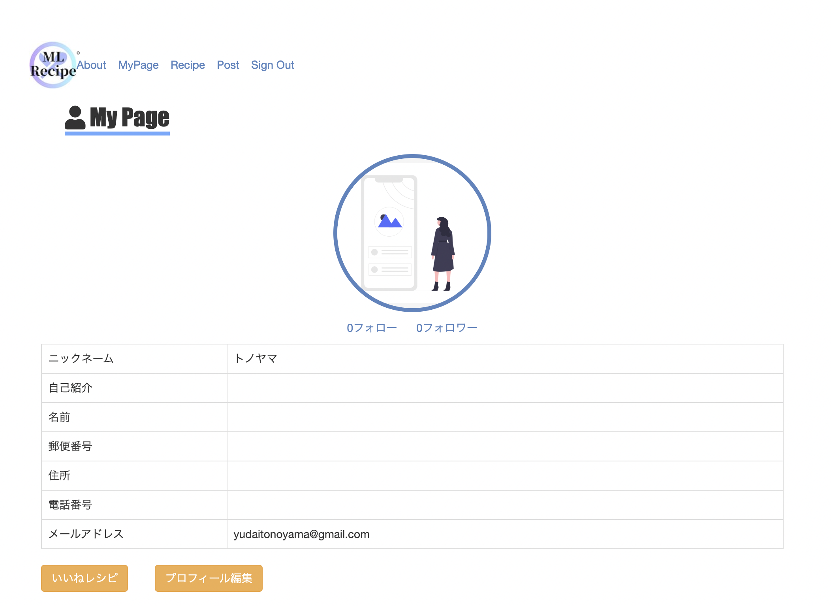Go to the Post page
This screenshot has height=606, width=831.
[x=228, y=65]
